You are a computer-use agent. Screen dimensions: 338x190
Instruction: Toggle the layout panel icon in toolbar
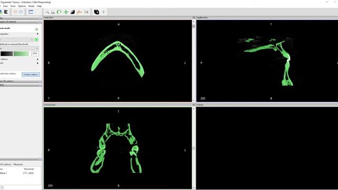pos(31,12)
